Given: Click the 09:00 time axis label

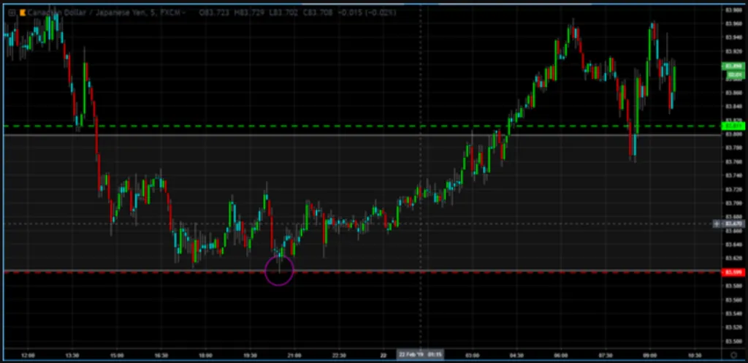Looking at the screenshot, I should pyautogui.click(x=649, y=356).
